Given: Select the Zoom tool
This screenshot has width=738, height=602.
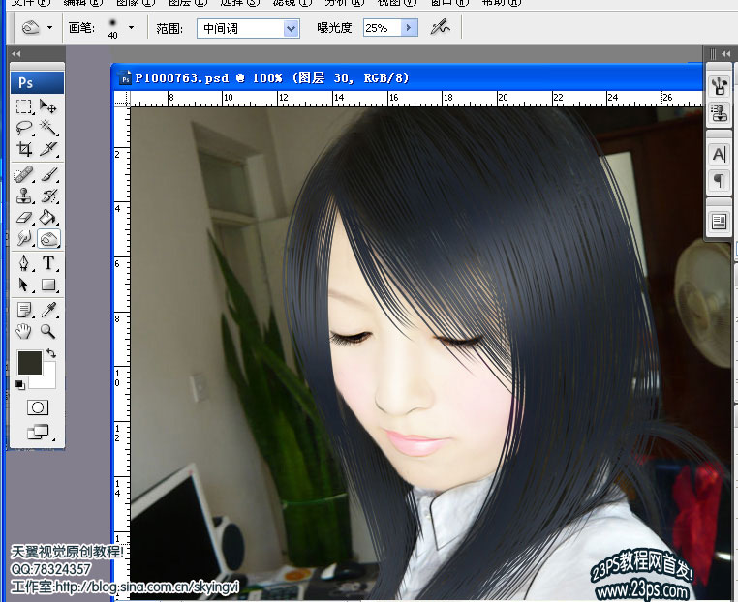Looking at the screenshot, I should pos(48,331).
